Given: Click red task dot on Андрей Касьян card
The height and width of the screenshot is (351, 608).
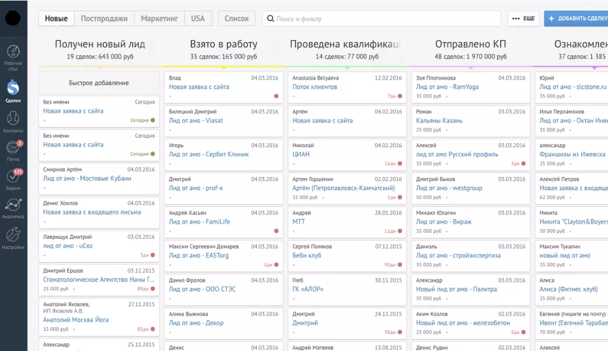Looking at the screenshot, I should click(x=276, y=231).
